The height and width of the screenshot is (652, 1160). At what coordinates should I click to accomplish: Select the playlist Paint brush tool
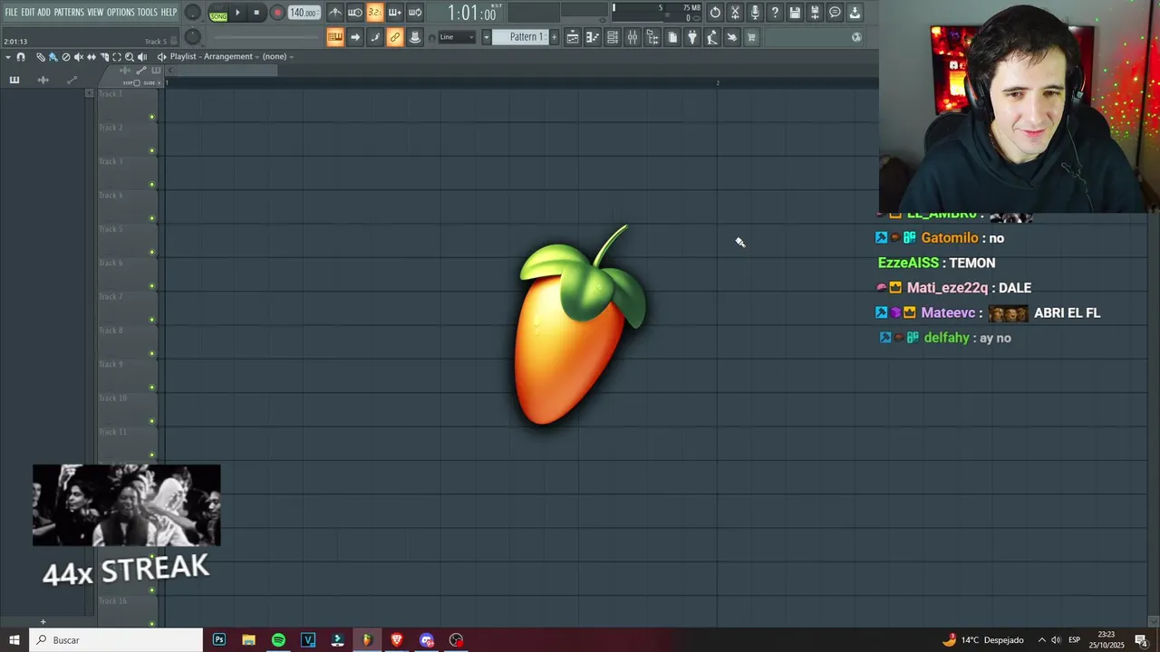(53, 57)
